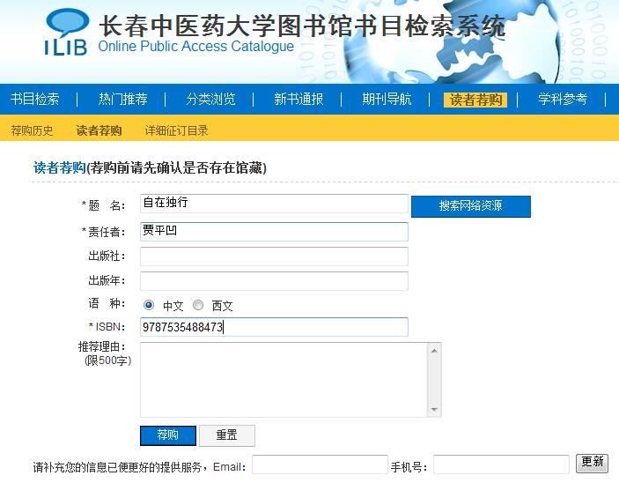Focus the 责任者 field with 贾平凹
The height and width of the screenshot is (483, 619).
coord(274,232)
